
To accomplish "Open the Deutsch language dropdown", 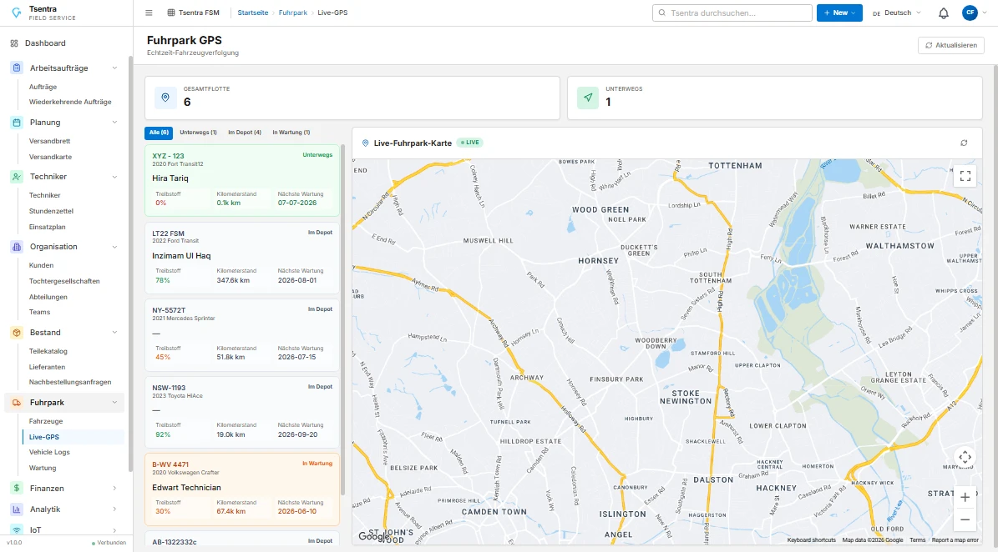I will coord(897,13).
